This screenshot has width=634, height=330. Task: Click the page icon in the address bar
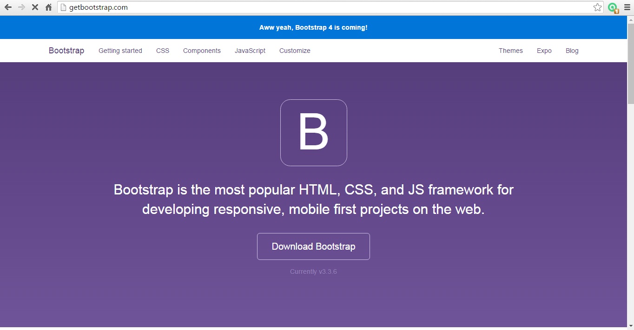(x=63, y=7)
